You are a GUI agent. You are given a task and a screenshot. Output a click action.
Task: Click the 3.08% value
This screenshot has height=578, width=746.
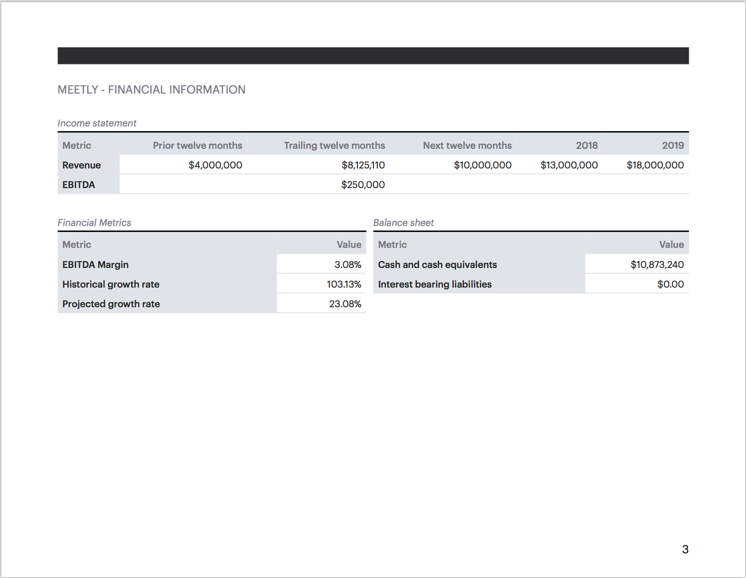[x=348, y=264]
